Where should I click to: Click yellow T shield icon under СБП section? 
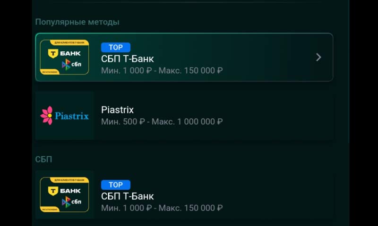pyautogui.click(x=53, y=191)
